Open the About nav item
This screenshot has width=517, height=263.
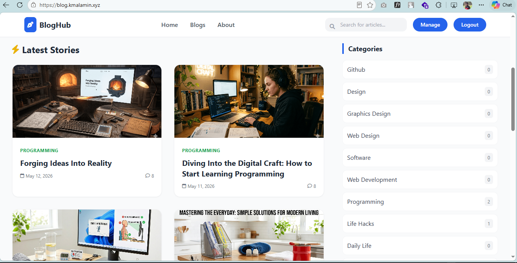pyautogui.click(x=226, y=25)
